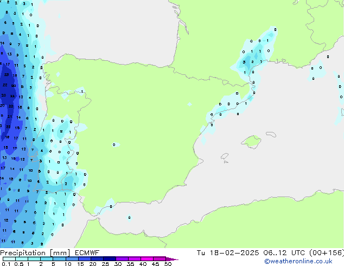The image size is (344, 266).
Task: Click the Mallorca island on the map
Action: 251,142
